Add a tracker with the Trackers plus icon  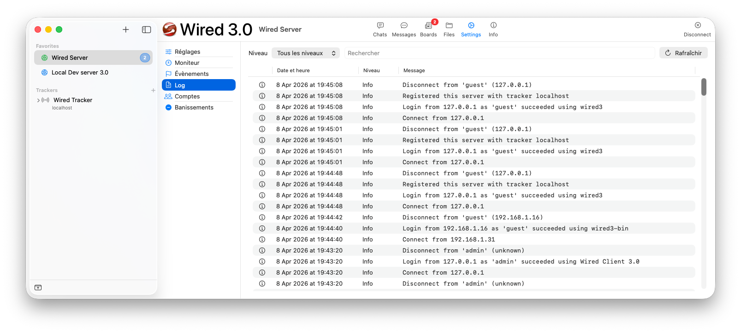tap(153, 91)
